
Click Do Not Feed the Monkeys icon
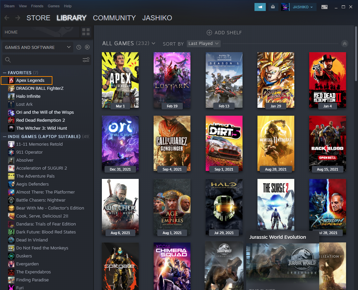(x=11, y=248)
